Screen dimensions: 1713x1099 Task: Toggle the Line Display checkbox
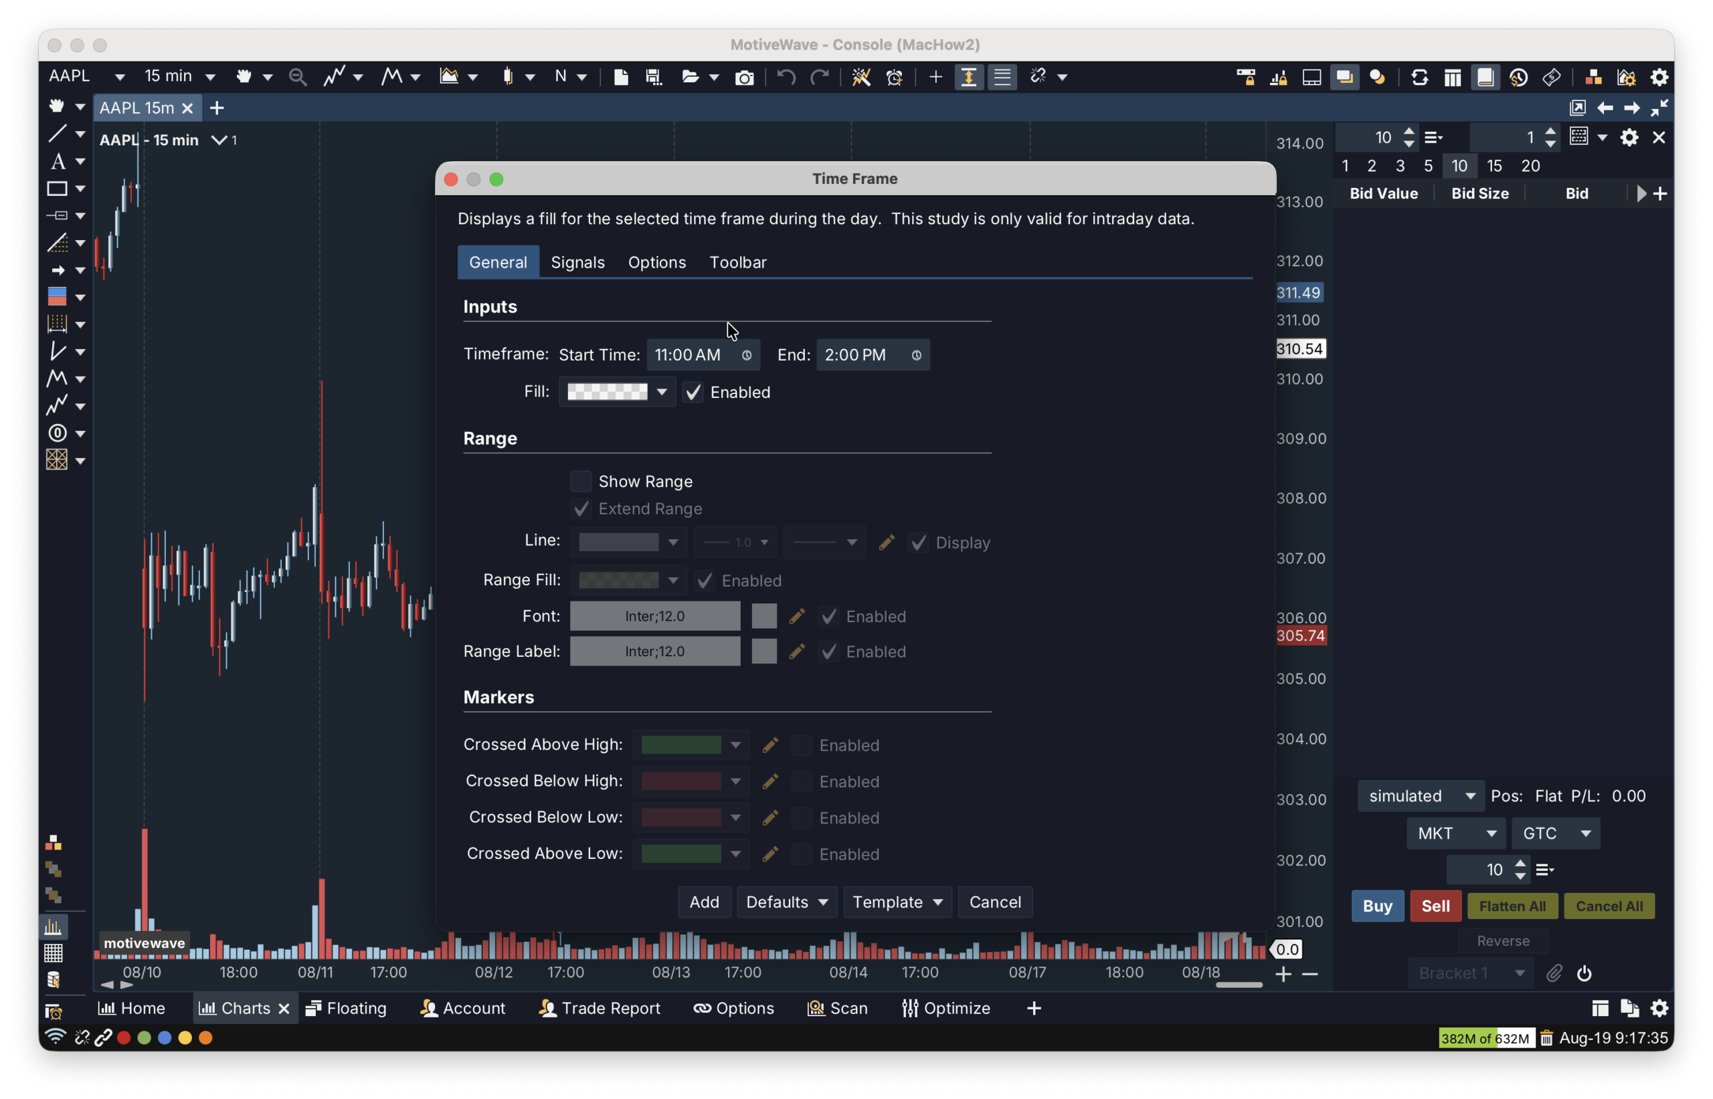(x=919, y=543)
